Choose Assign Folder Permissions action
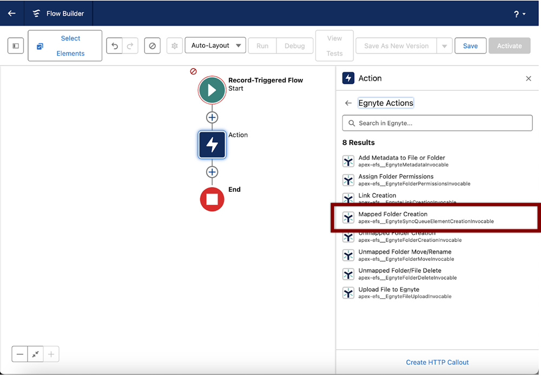This screenshot has width=541, height=377. pyautogui.click(x=437, y=179)
